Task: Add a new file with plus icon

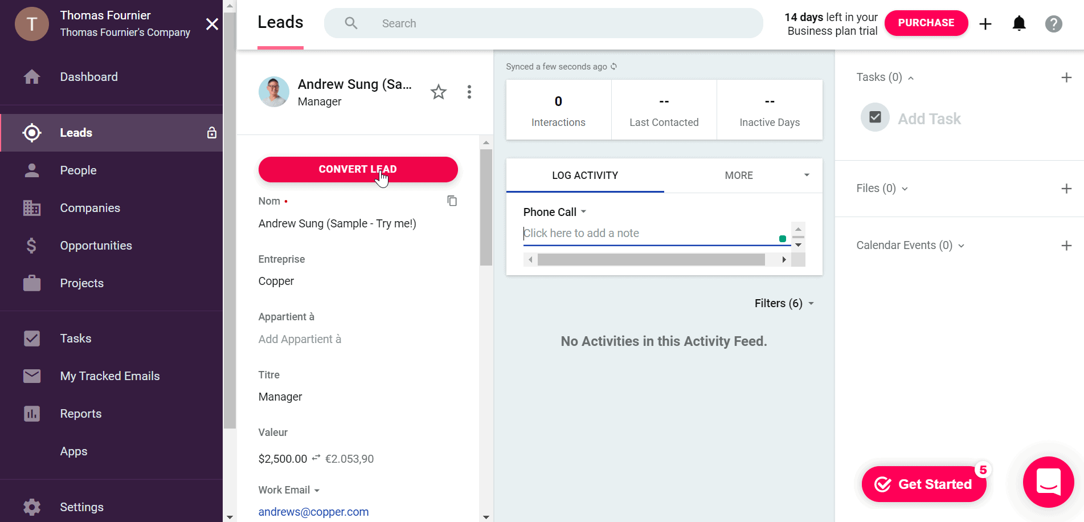Action: click(x=1066, y=189)
